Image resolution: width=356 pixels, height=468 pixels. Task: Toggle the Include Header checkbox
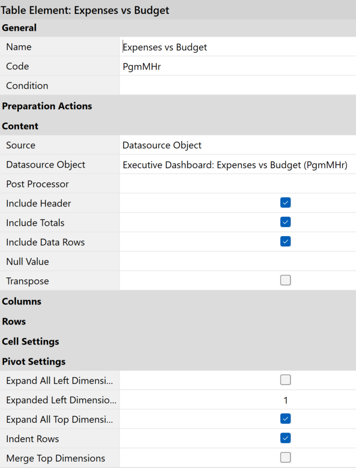pos(285,203)
